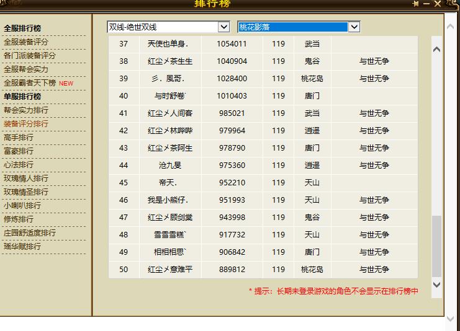460x331 pixels.
Task: Select player 帝天. at rank 45
Action: click(x=168, y=183)
